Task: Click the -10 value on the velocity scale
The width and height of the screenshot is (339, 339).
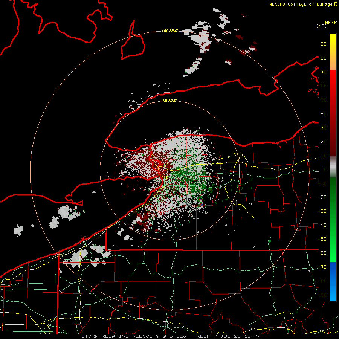Action: click(322, 183)
